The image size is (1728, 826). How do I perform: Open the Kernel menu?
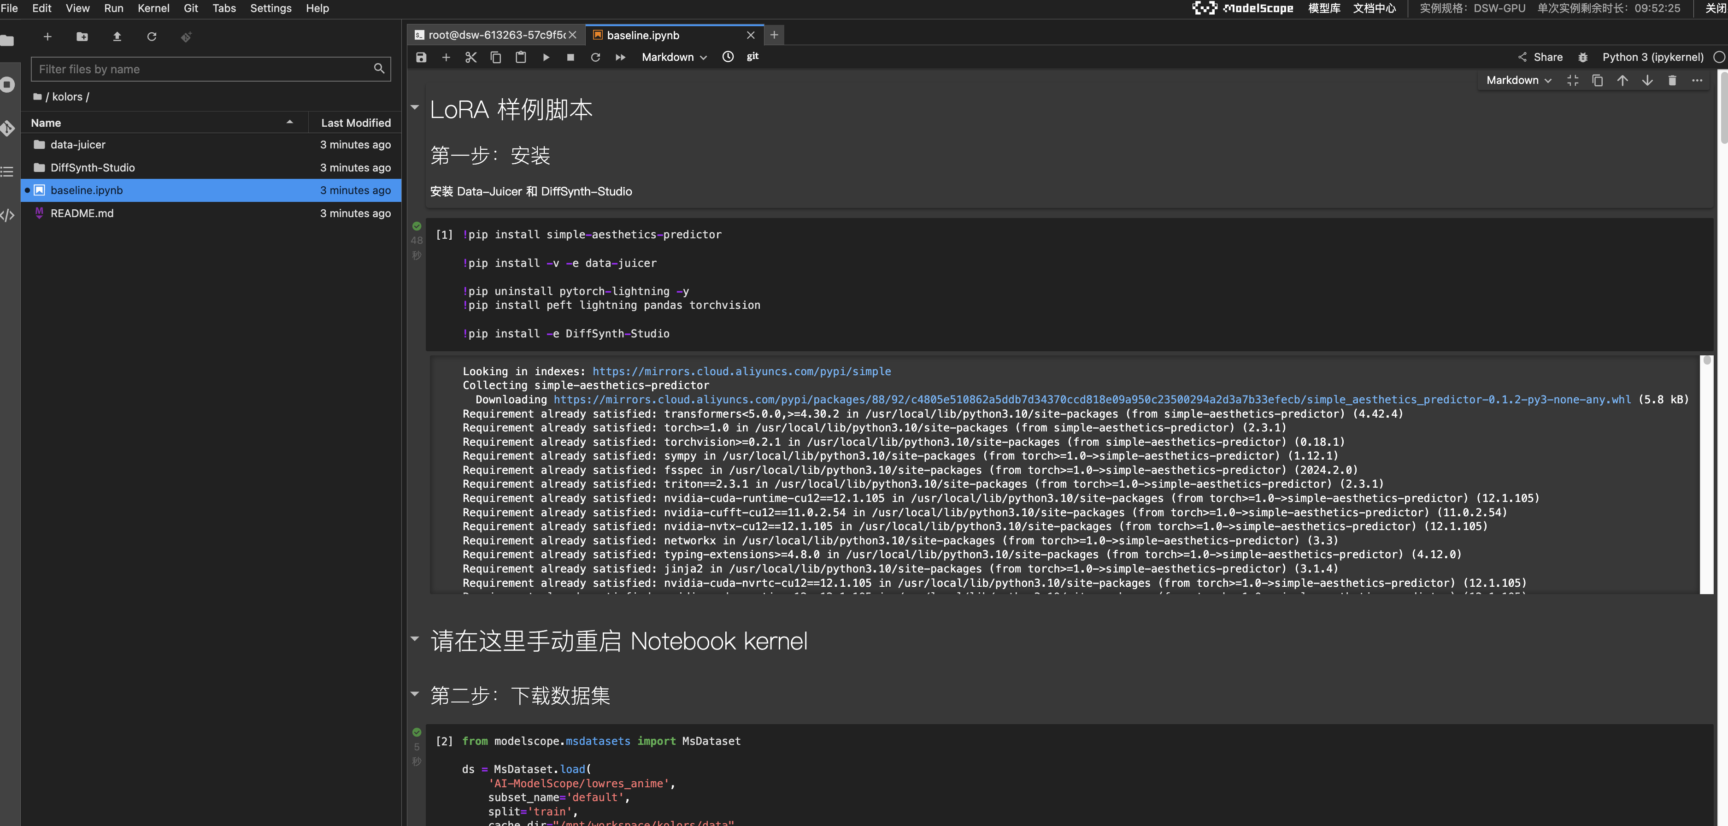coord(153,8)
